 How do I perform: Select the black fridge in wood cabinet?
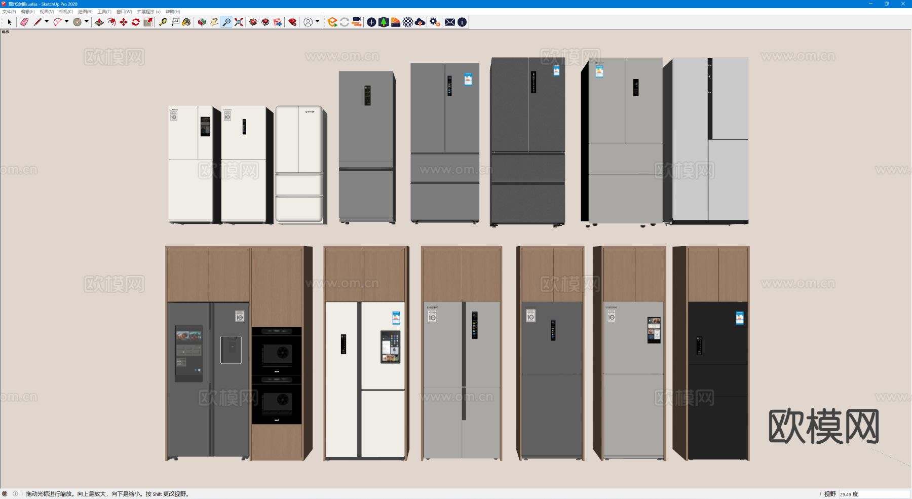[x=711, y=353]
